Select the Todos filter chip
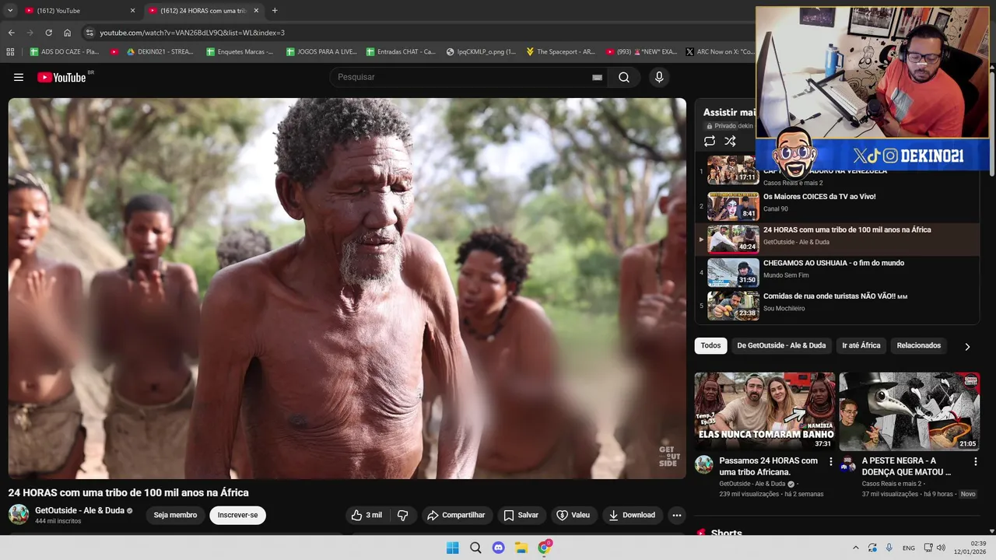Viewport: 996px width, 560px height. 710,345
